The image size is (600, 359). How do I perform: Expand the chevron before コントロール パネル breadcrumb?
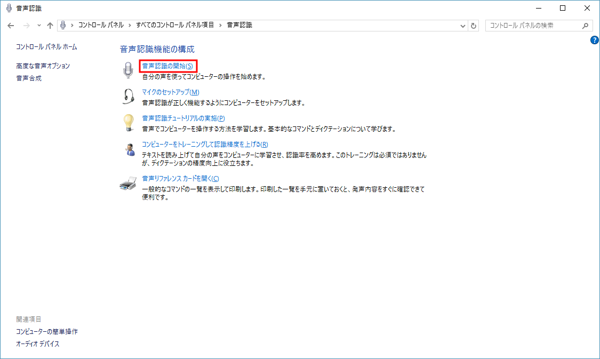72,25
